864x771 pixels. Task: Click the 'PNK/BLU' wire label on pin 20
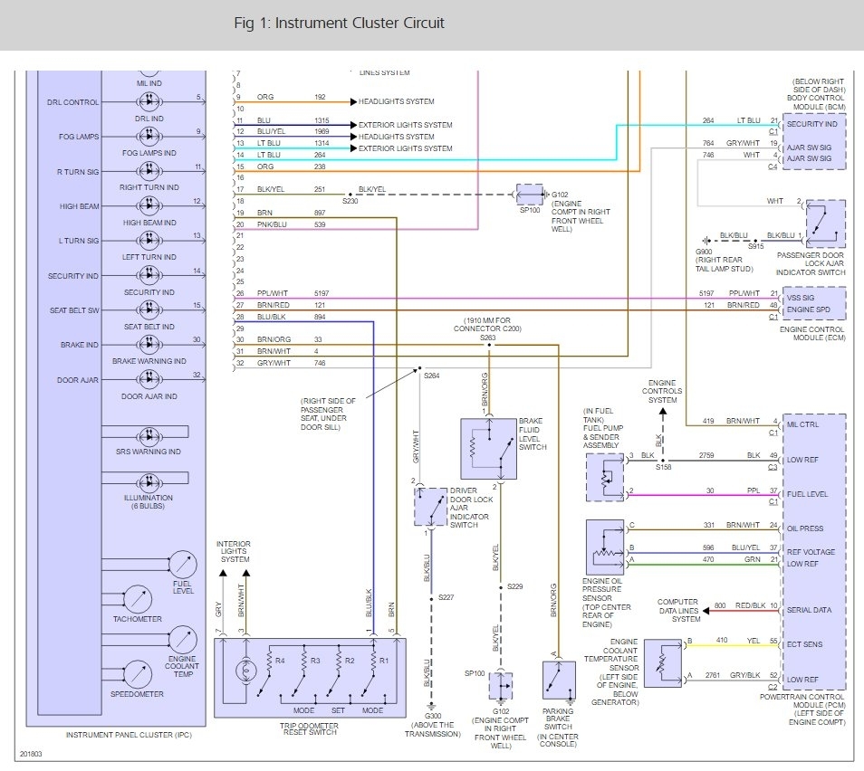272,224
